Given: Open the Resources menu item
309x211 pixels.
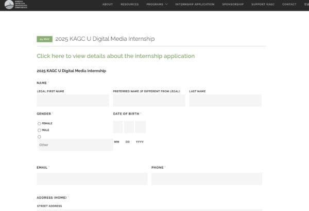Looking at the screenshot, I should coord(129,4).
